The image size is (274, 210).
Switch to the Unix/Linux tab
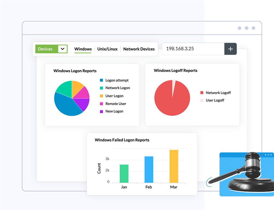point(107,49)
